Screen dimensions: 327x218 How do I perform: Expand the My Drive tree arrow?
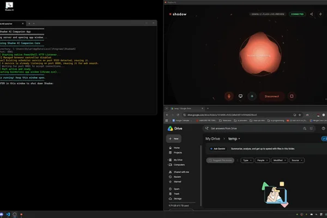[167, 160]
